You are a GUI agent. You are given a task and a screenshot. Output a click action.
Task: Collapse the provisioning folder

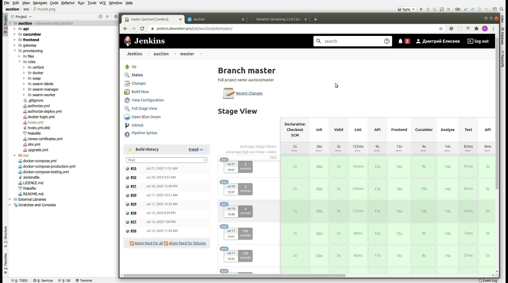[x=15, y=51]
